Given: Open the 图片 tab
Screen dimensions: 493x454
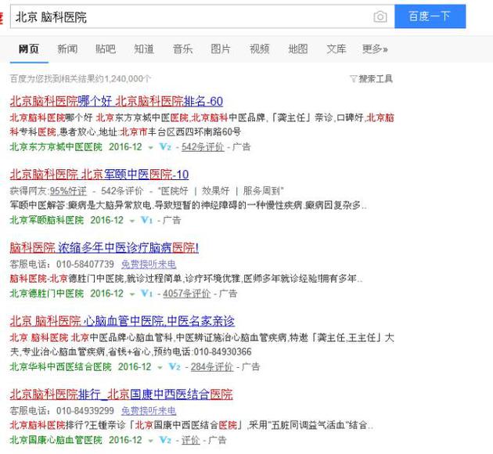Looking at the screenshot, I should coord(221,49).
